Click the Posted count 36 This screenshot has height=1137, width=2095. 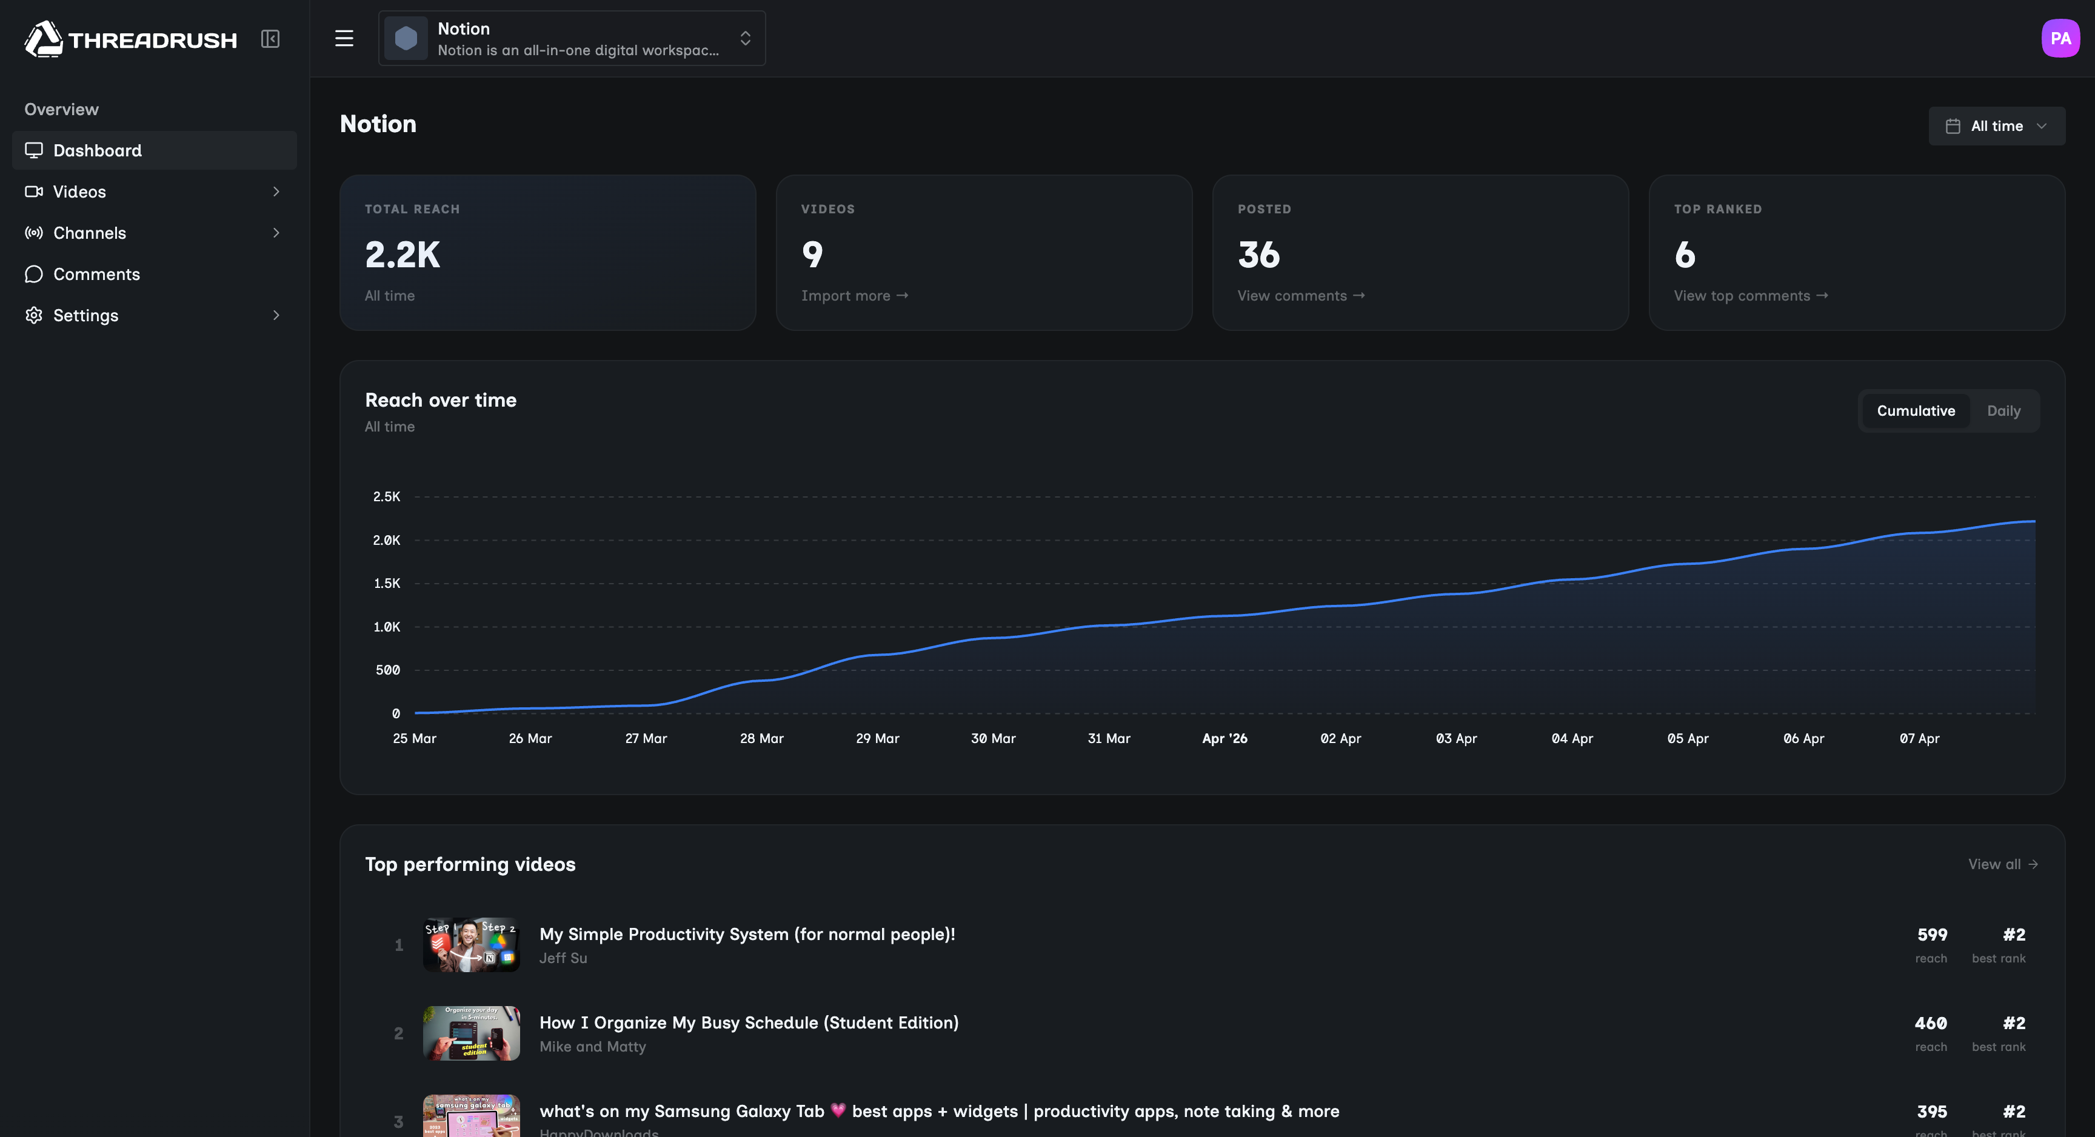(x=1258, y=255)
